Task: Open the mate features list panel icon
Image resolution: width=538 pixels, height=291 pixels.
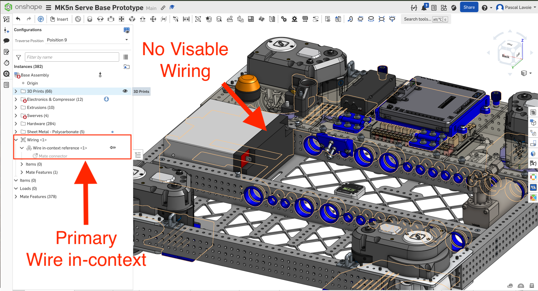Action: pos(138,155)
